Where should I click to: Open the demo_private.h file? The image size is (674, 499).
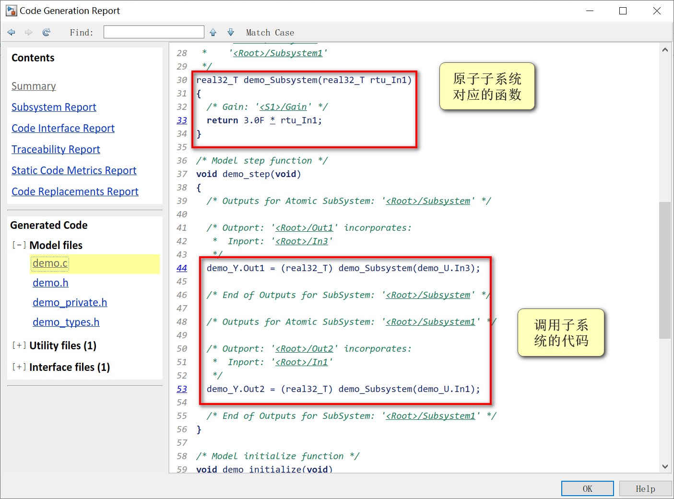click(x=70, y=303)
